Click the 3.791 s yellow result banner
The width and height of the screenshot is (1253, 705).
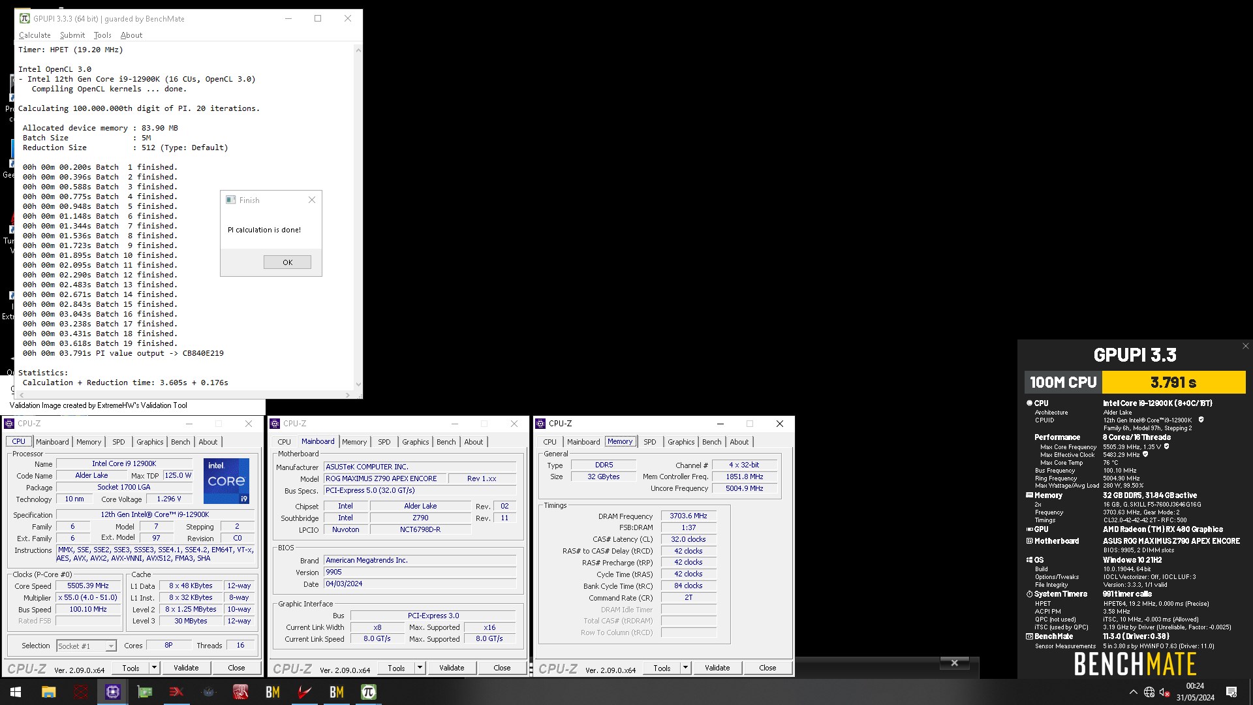pos(1173,383)
